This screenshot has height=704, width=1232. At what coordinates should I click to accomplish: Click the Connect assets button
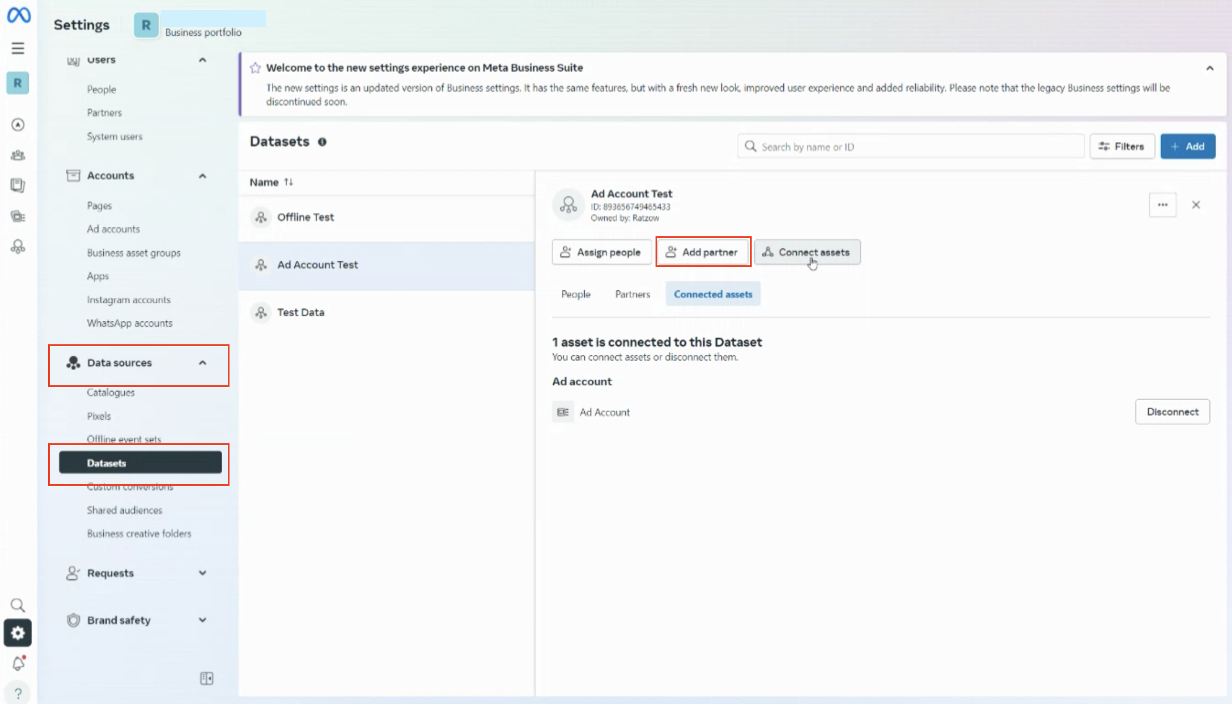pyautogui.click(x=807, y=252)
